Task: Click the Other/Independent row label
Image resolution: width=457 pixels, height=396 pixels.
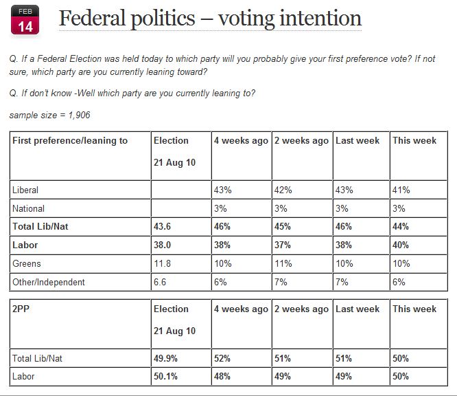Action: (49, 282)
